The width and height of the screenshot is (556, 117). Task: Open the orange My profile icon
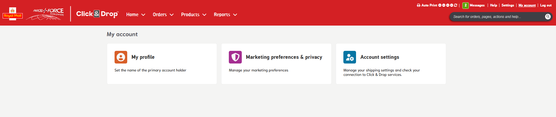[x=121, y=57]
